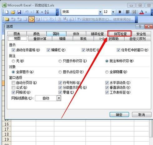Open the 常规 tab
The image size is (153, 145).
[83, 39]
